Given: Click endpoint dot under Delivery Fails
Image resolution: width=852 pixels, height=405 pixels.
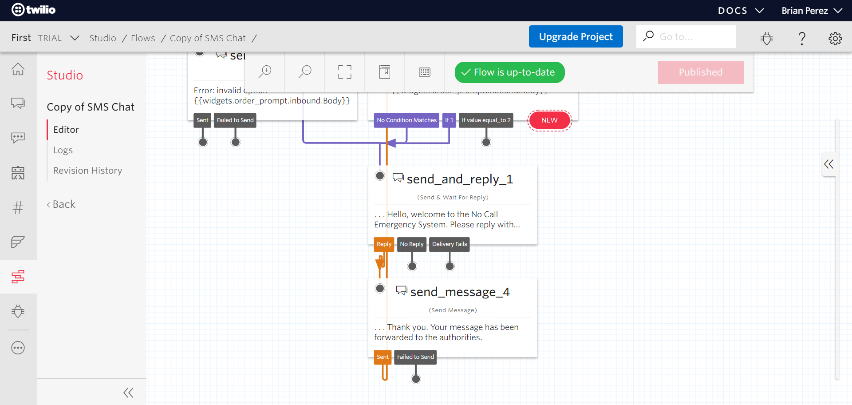Looking at the screenshot, I should (450, 266).
